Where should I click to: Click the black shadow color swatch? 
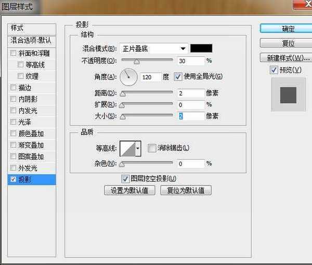pyautogui.click(x=201, y=48)
